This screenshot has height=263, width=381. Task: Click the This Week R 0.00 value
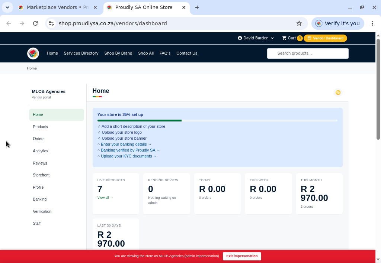point(263,189)
